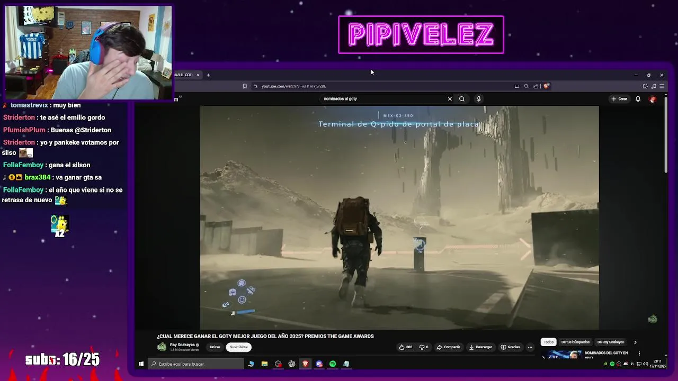Open the Ray Snakeyes channel avatar
The image size is (678, 381).
tap(162, 347)
